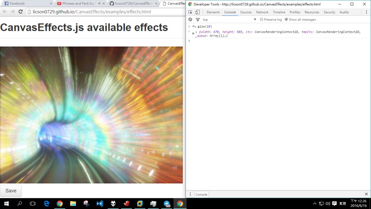Open the red swirl app on the taskbar
Image resolution: width=371 pixels, height=209 pixels.
(126, 203)
